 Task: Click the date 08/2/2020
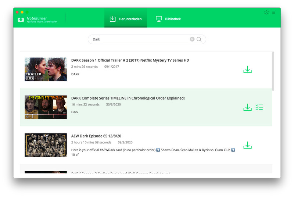pos(125,142)
